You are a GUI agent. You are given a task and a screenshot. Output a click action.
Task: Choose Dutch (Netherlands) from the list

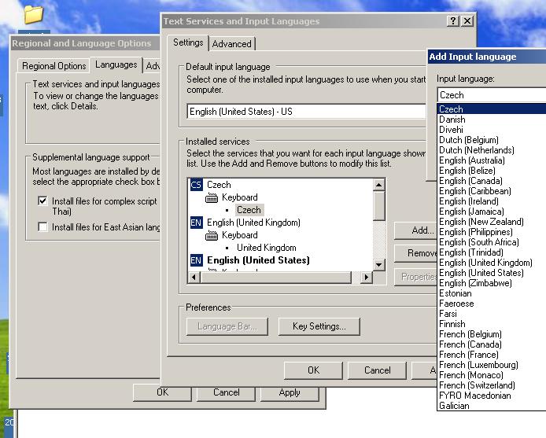(492, 150)
